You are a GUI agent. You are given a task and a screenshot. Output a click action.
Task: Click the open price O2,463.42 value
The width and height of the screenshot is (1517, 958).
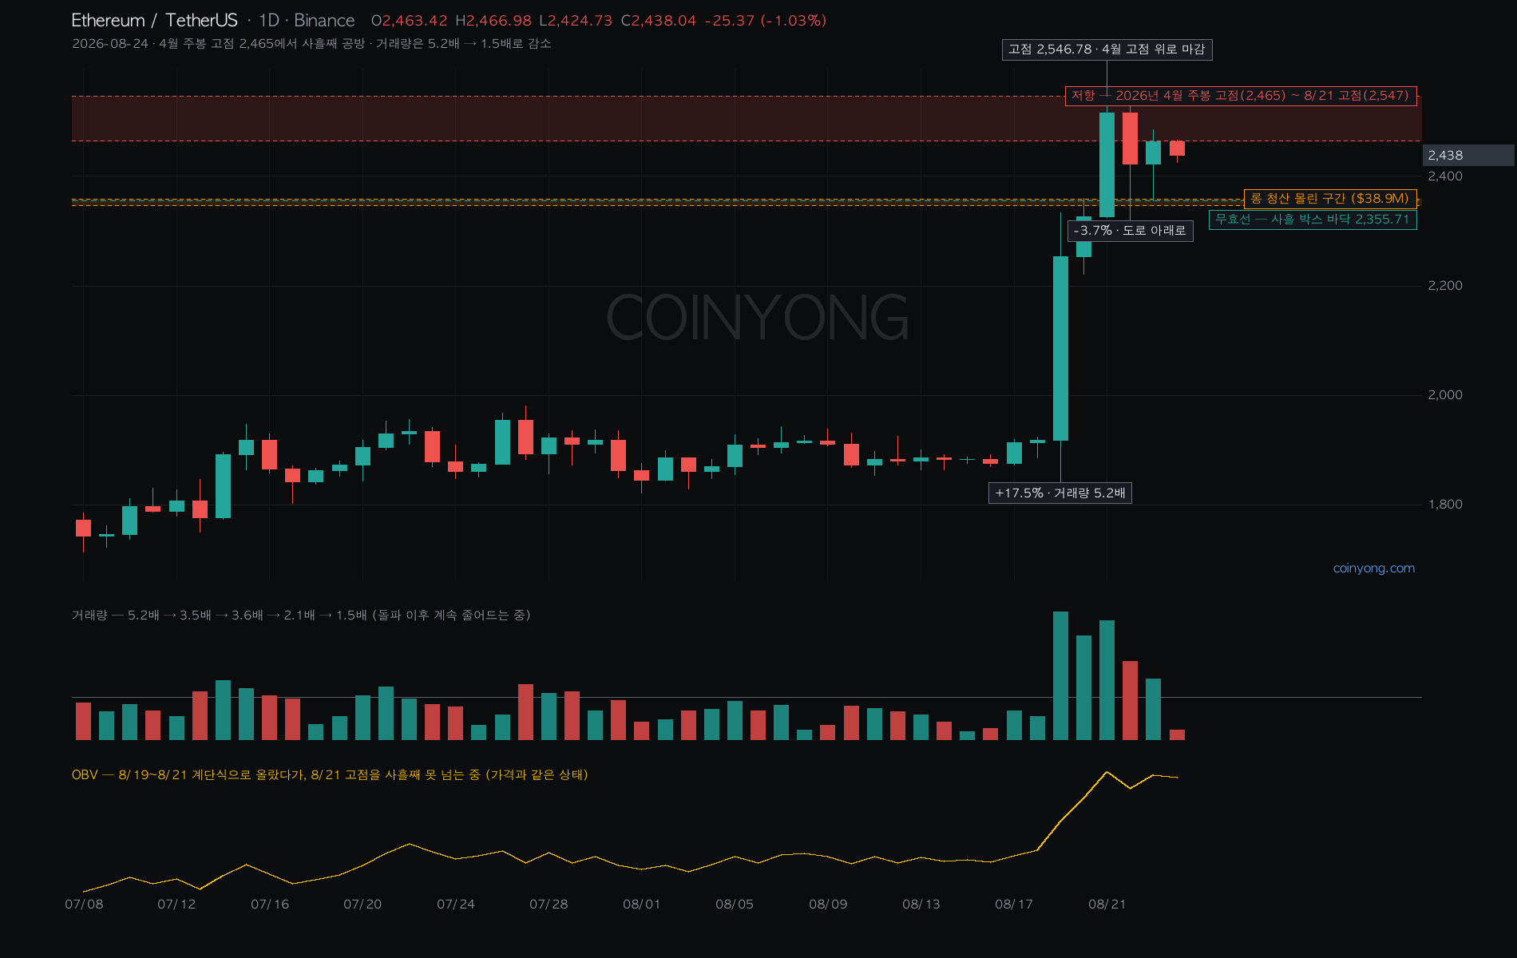[x=410, y=21]
